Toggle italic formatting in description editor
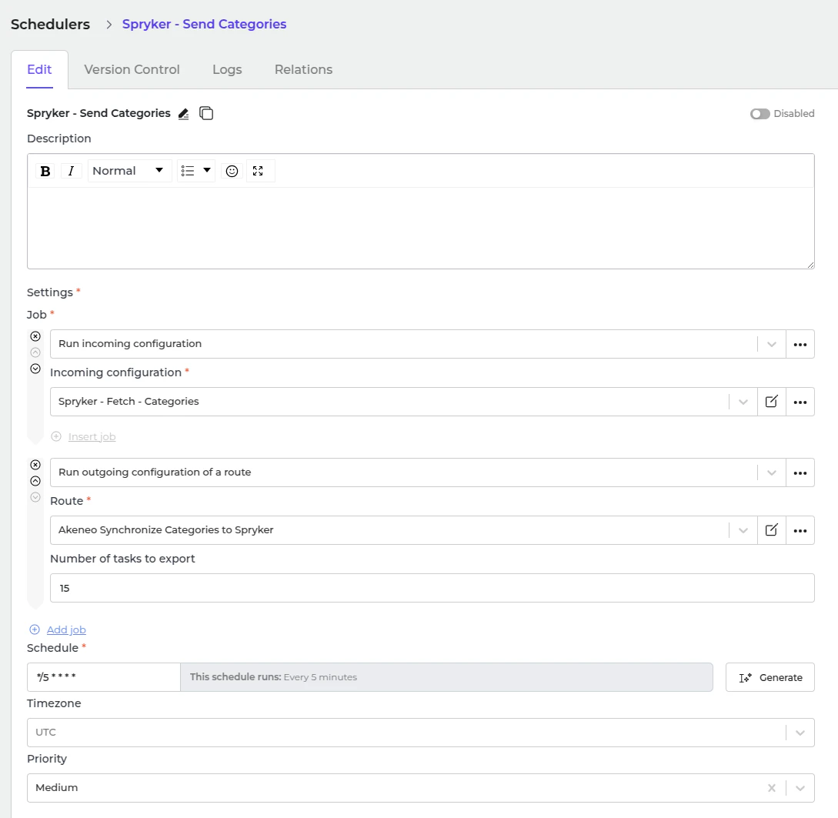838x818 pixels. pyautogui.click(x=71, y=171)
